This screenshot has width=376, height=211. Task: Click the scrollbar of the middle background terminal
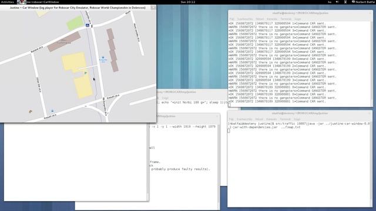(219, 166)
